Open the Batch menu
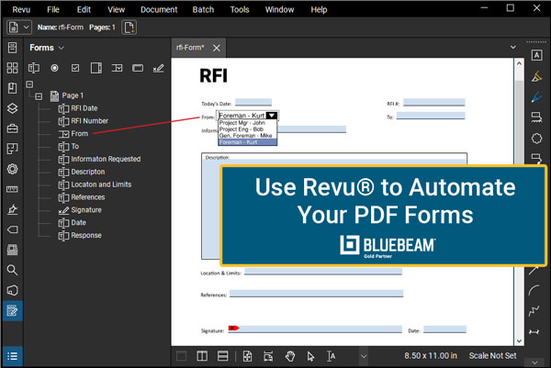The width and height of the screenshot is (551, 368). (x=203, y=9)
